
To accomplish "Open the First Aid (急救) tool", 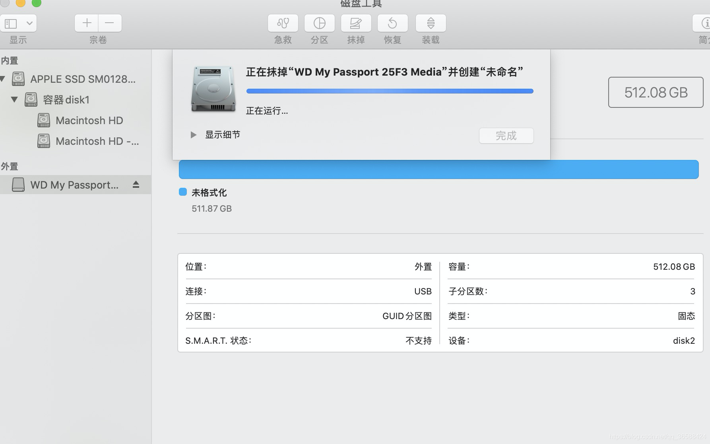I will (283, 23).
